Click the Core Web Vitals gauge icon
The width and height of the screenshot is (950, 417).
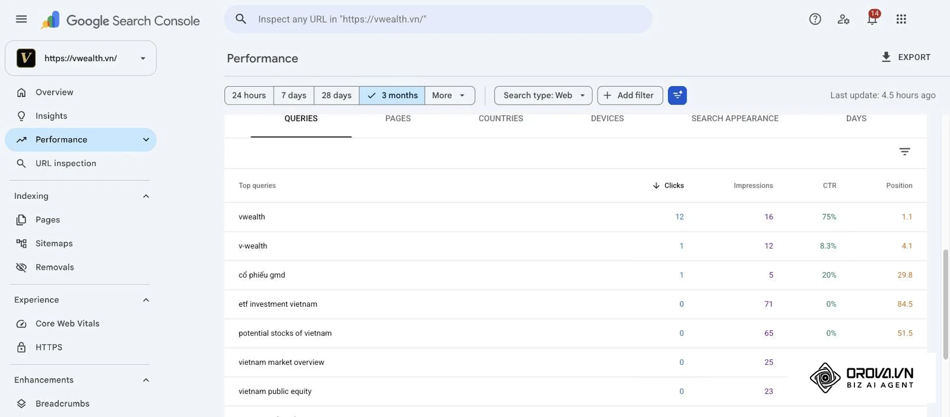point(21,324)
